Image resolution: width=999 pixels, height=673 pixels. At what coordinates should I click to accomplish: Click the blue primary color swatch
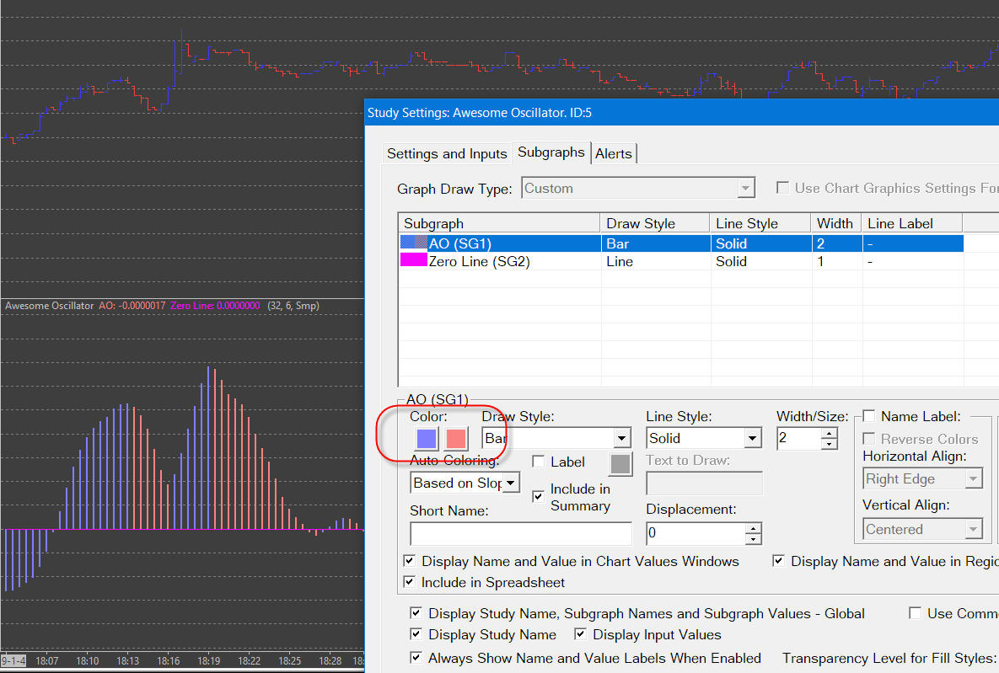tap(427, 438)
